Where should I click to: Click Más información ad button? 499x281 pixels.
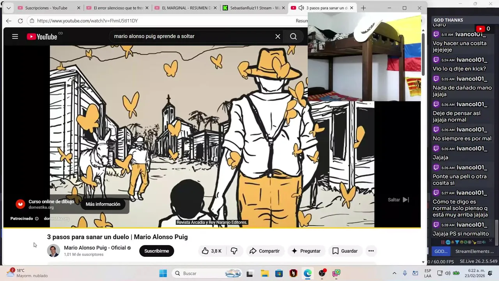click(103, 204)
